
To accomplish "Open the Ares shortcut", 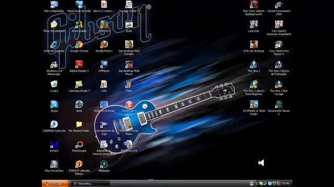I will [x=79, y=104].
